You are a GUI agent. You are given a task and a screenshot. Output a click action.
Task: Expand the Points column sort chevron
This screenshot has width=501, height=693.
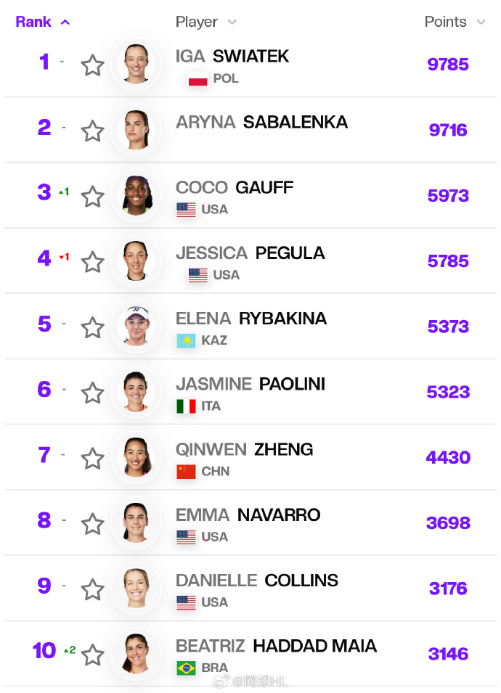tap(481, 22)
